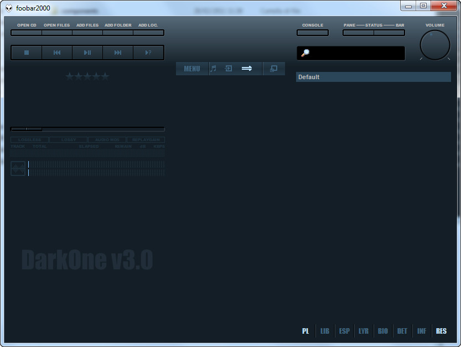Viewport: 461px width, 347px height.
Task: Click the foobar2000 title bar icon
Action: (9, 8)
